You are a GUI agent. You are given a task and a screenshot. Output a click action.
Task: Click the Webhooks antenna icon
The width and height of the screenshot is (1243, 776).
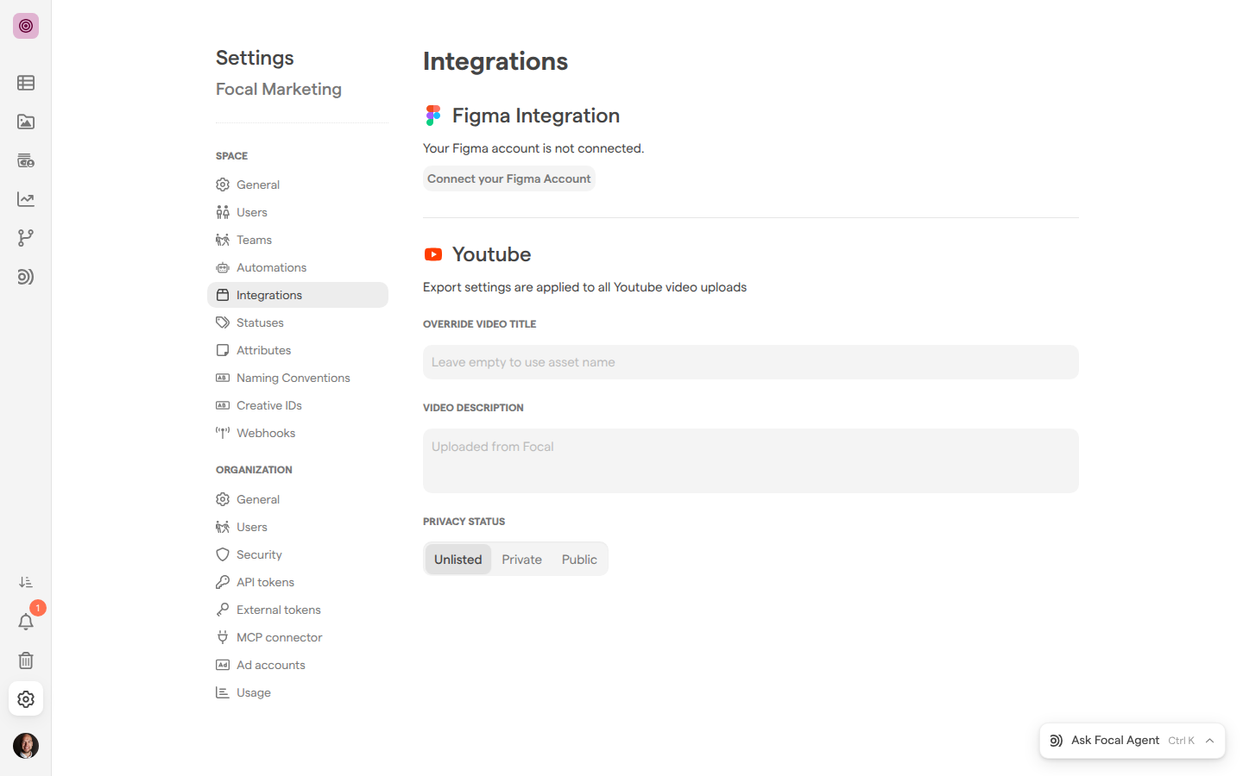(x=223, y=433)
